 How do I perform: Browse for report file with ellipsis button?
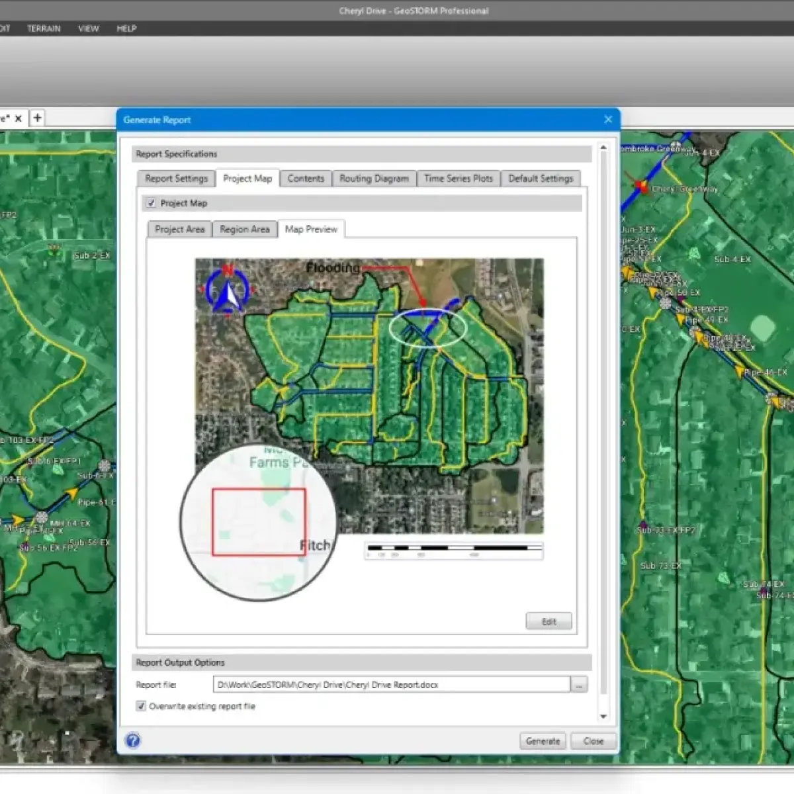579,685
